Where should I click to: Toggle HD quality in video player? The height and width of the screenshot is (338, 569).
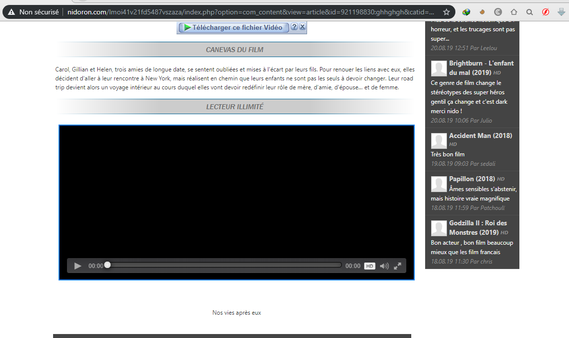(x=370, y=266)
